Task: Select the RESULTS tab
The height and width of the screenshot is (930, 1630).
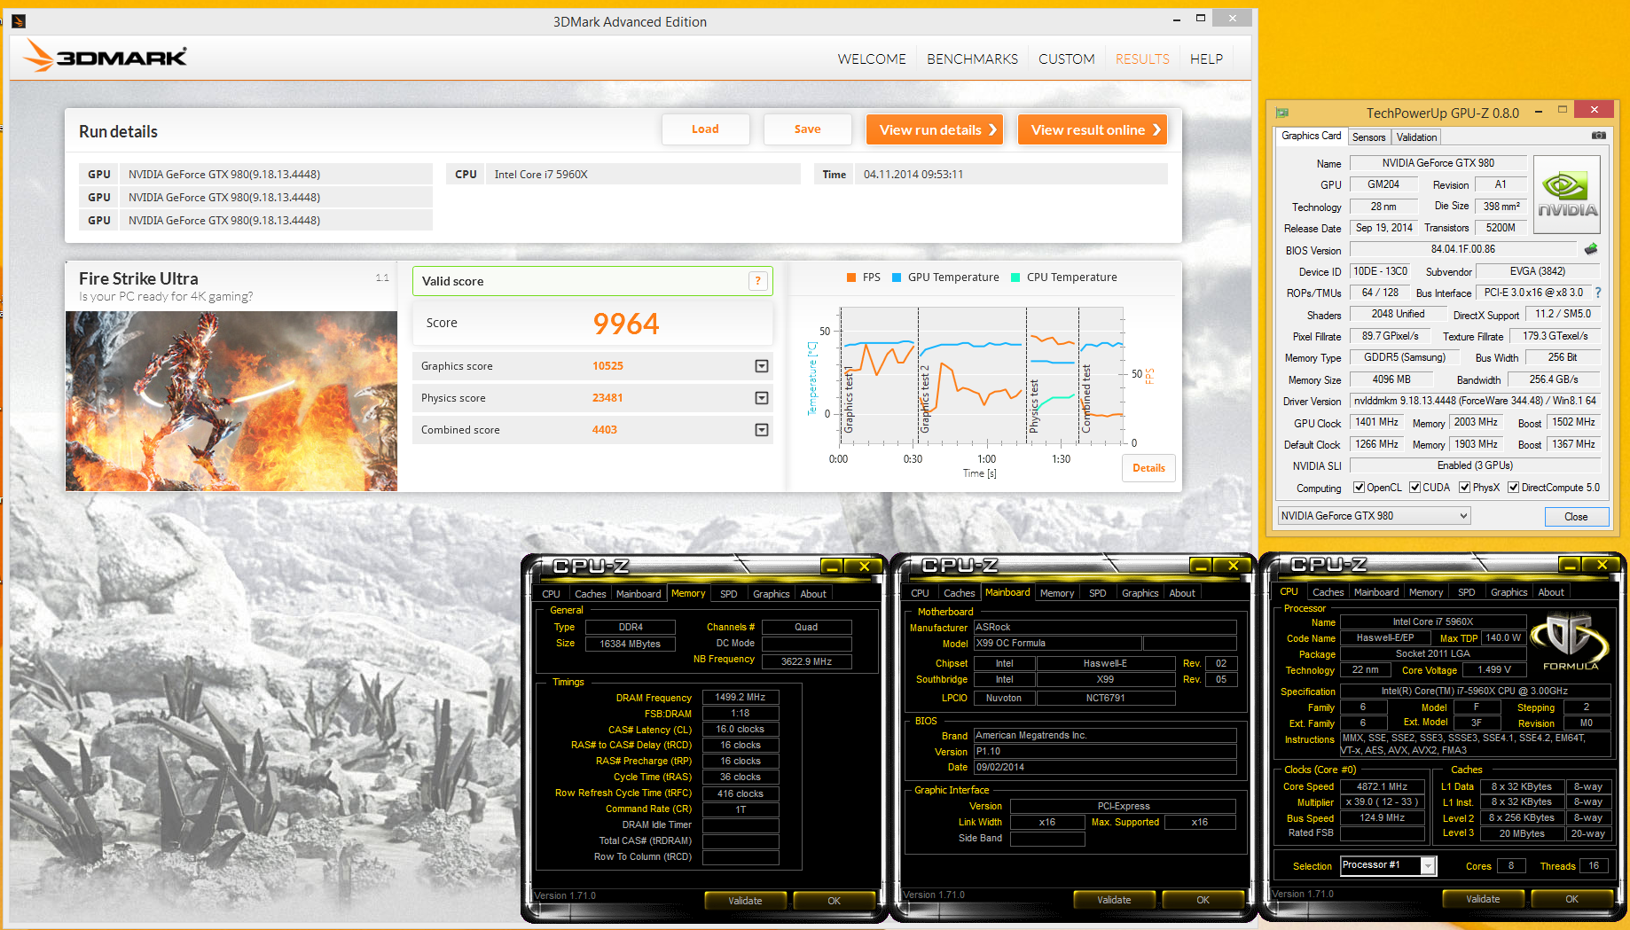Action: point(1142,59)
